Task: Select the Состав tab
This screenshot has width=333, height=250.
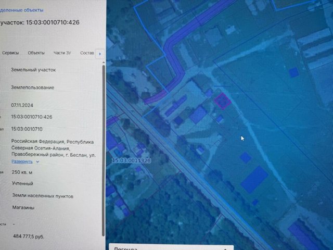Action: (x=87, y=53)
